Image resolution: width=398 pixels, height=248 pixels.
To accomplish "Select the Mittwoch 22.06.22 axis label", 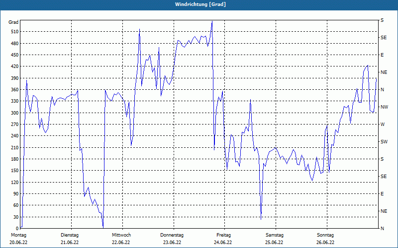I will tap(121, 239).
